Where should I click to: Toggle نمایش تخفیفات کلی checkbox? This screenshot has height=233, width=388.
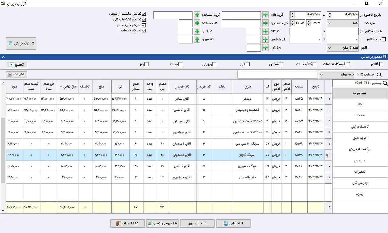(x=144, y=19)
